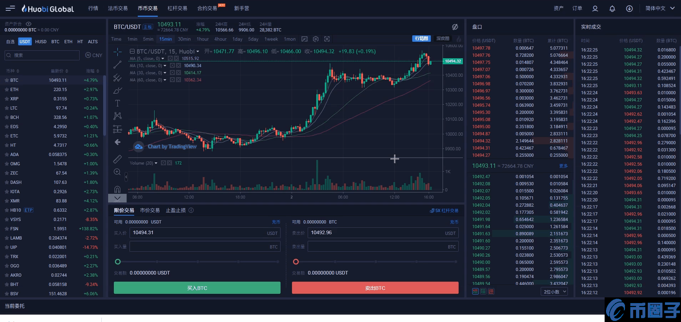This screenshot has width=681, height=322.
Task: Click the buy amount slider handle
Action: pyautogui.click(x=118, y=262)
